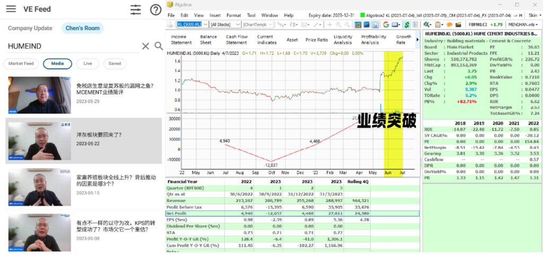
Task: Select the Saved filter chip
Action: (115, 64)
